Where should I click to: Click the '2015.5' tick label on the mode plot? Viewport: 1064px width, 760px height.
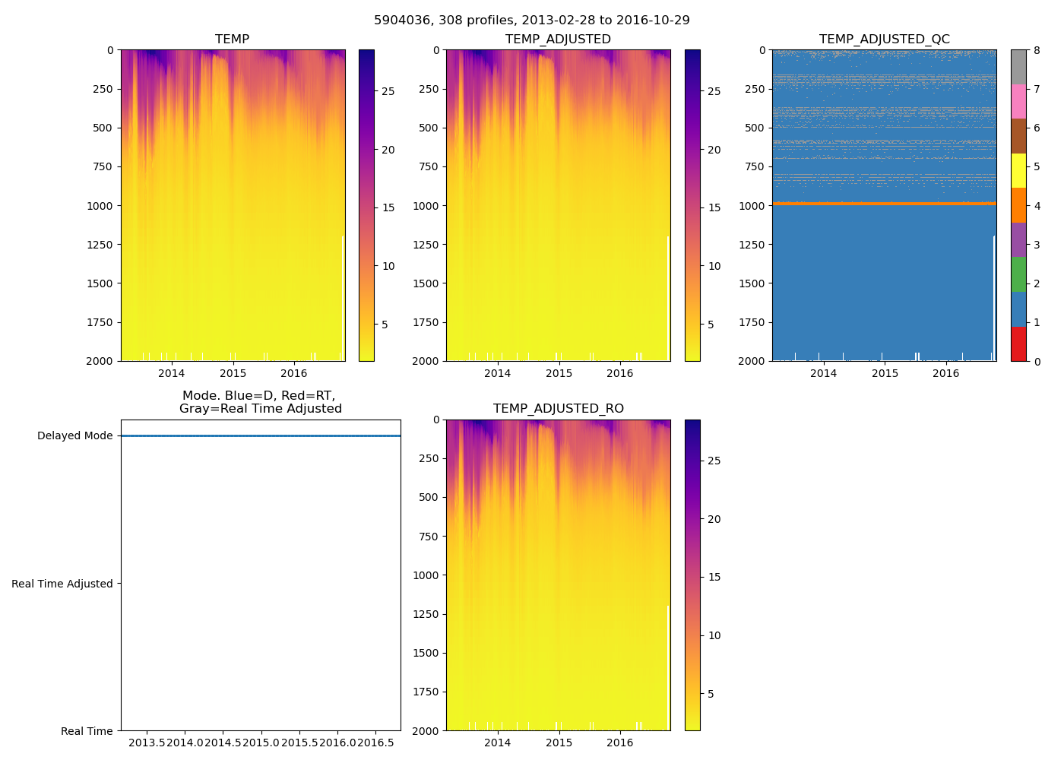(x=299, y=743)
